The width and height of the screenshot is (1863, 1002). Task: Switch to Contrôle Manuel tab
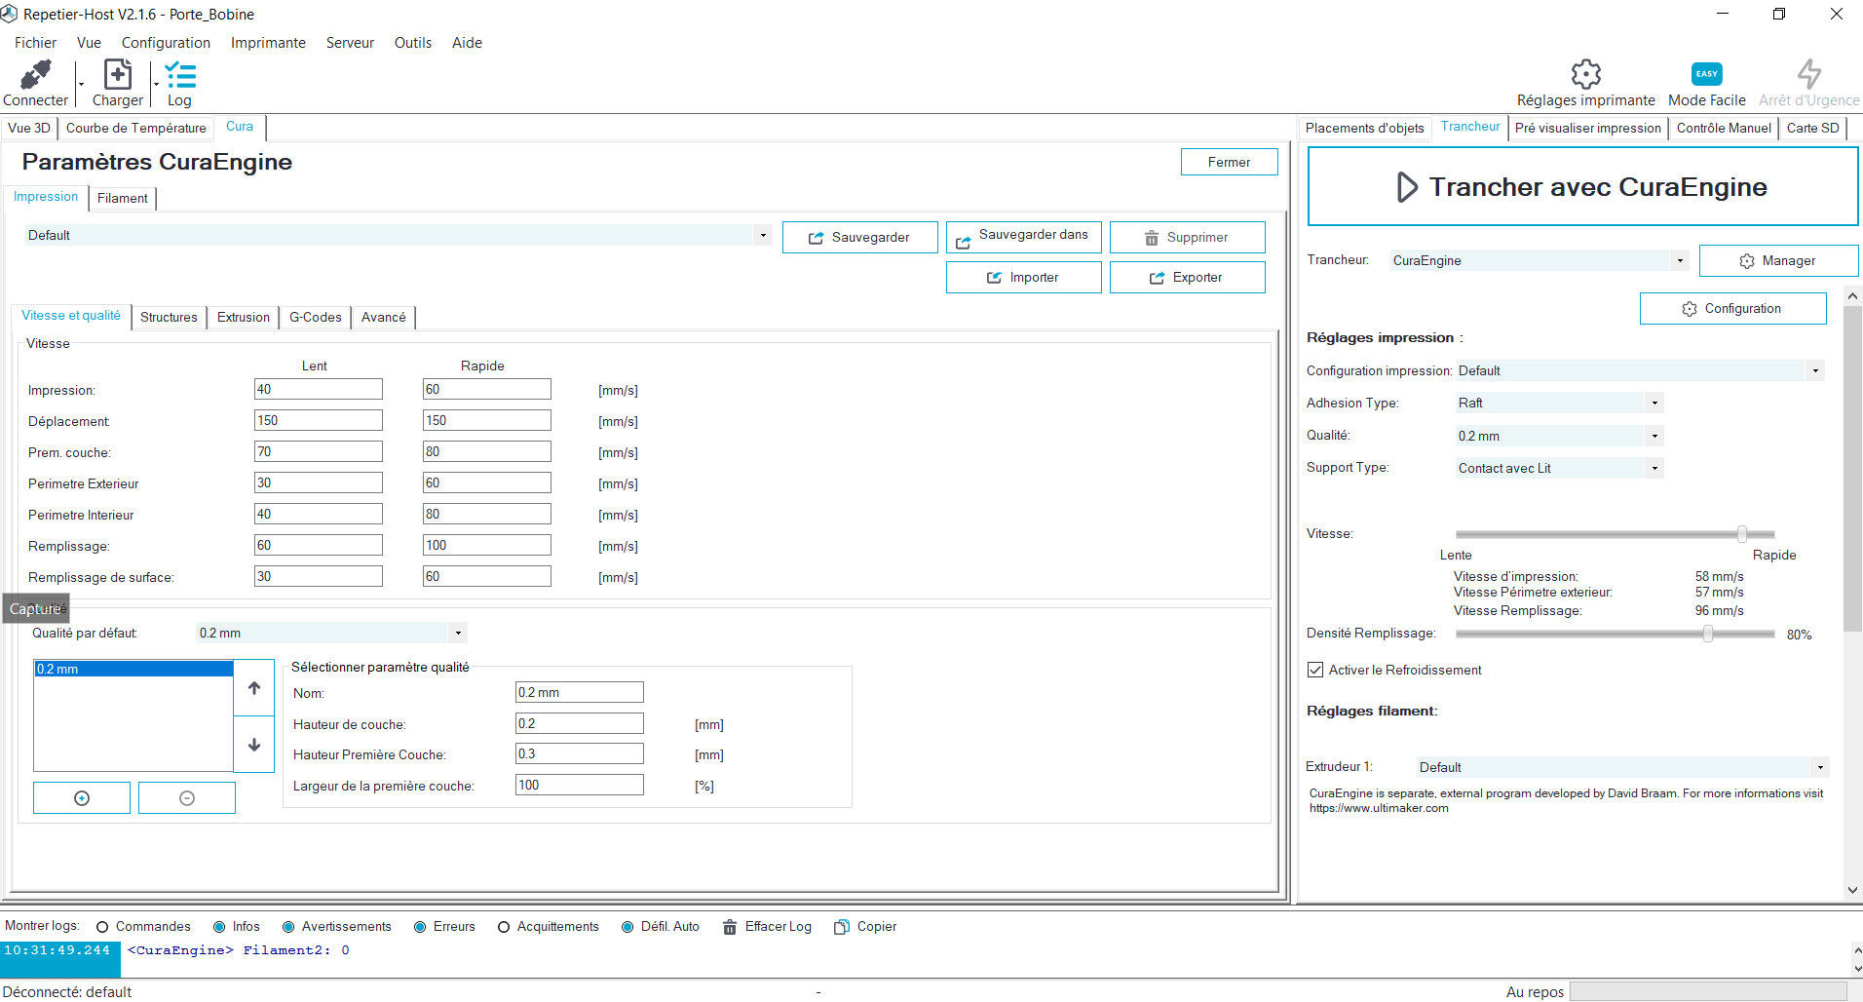pos(1724,128)
